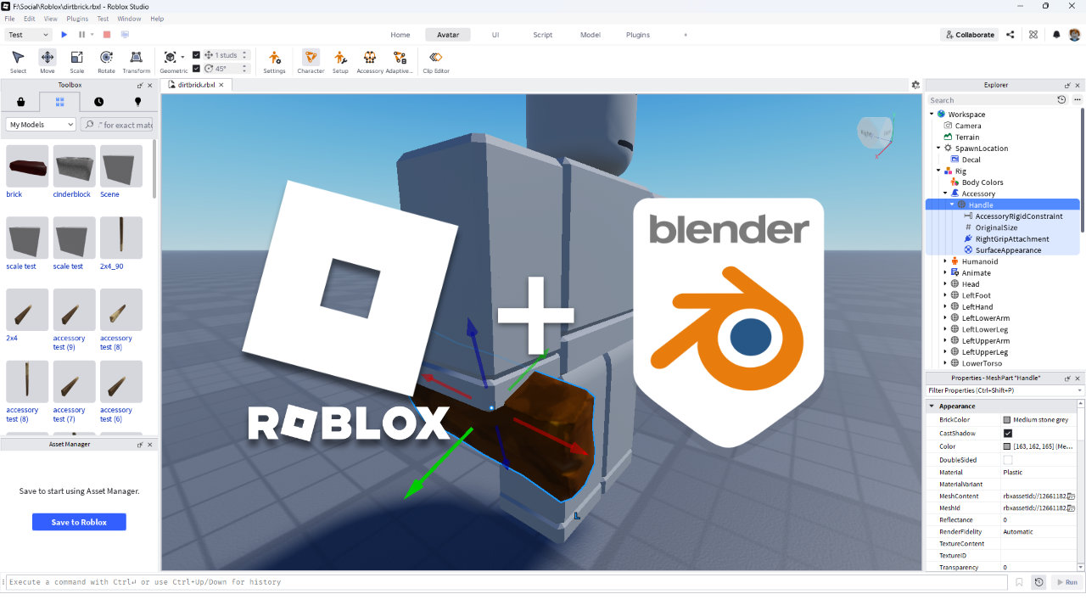Expand the LeftFoot node
This screenshot has width=1086, height=611.
(945, 295)
